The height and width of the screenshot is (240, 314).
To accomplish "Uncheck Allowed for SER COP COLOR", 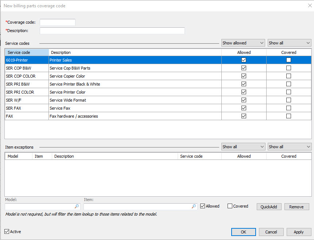I will click(x=244, y=76).
